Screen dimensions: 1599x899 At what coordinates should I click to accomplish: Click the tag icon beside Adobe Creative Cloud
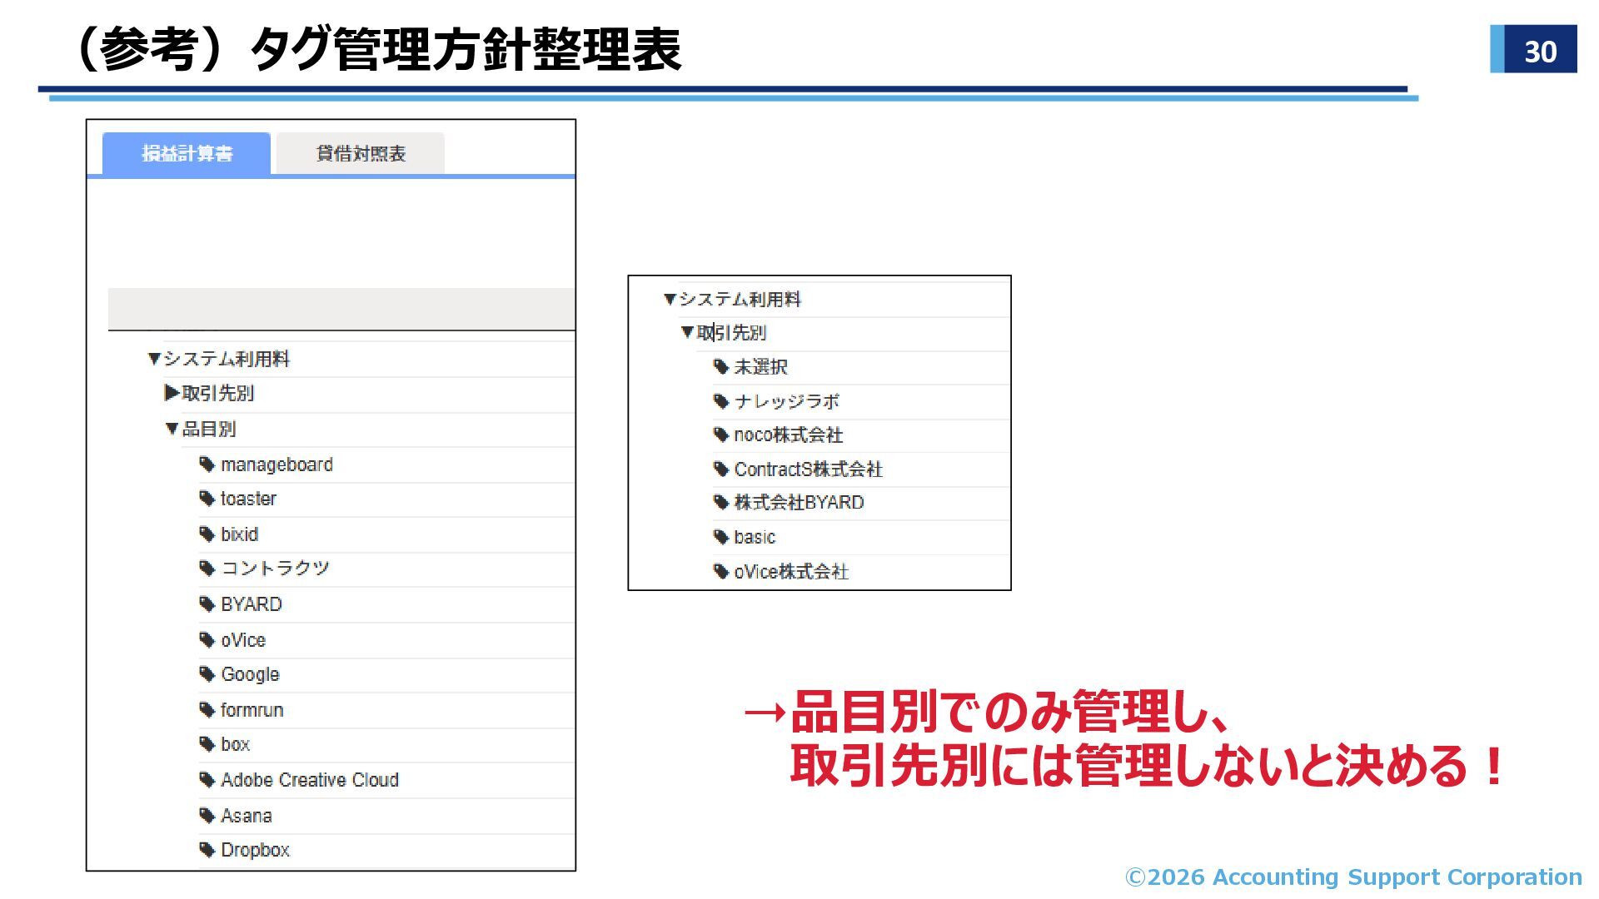click(x=207, y=780)
